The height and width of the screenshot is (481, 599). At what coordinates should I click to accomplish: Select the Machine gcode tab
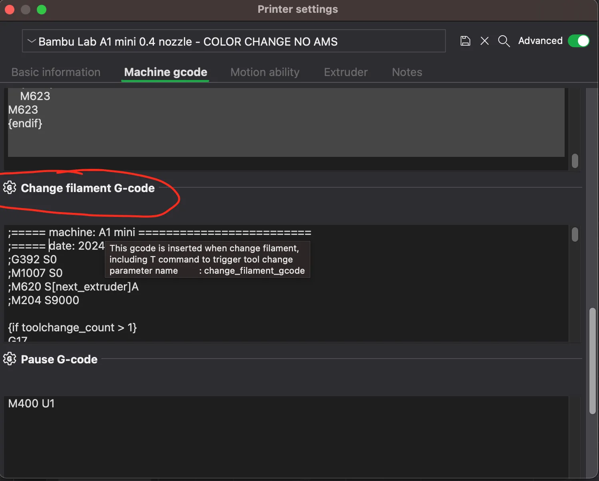click(x=166, y=72)
